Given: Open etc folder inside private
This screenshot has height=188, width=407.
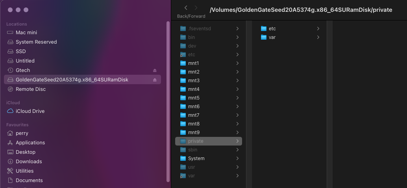Looking at the screenshot, I should [289, 29].
